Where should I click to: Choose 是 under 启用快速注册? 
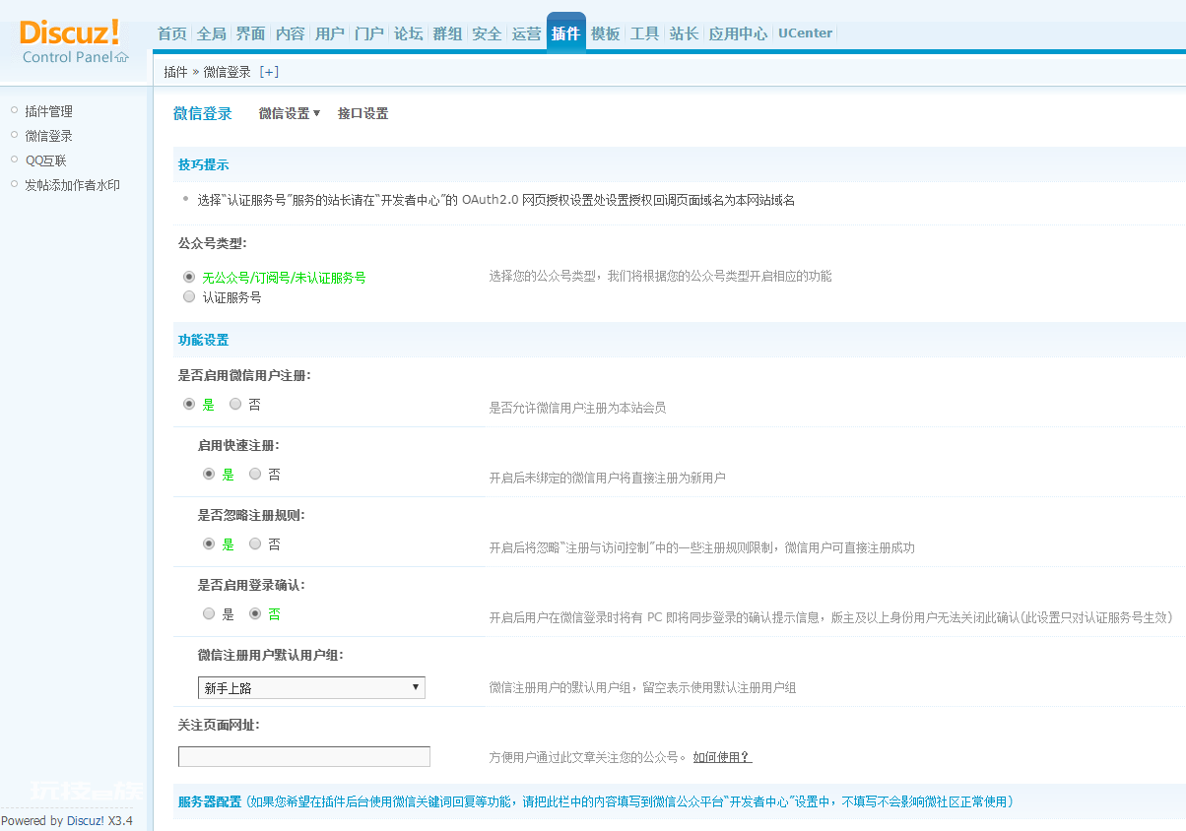[209, 474]
